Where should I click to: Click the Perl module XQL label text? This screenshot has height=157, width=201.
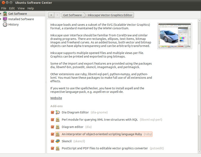[x=100, y=120]
